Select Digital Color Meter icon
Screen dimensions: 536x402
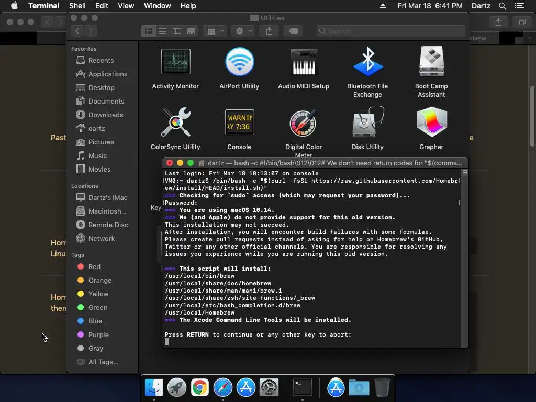(304, 122)
